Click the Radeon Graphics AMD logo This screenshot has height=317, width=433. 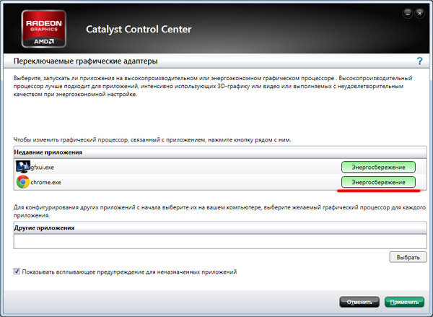(43, 29)
